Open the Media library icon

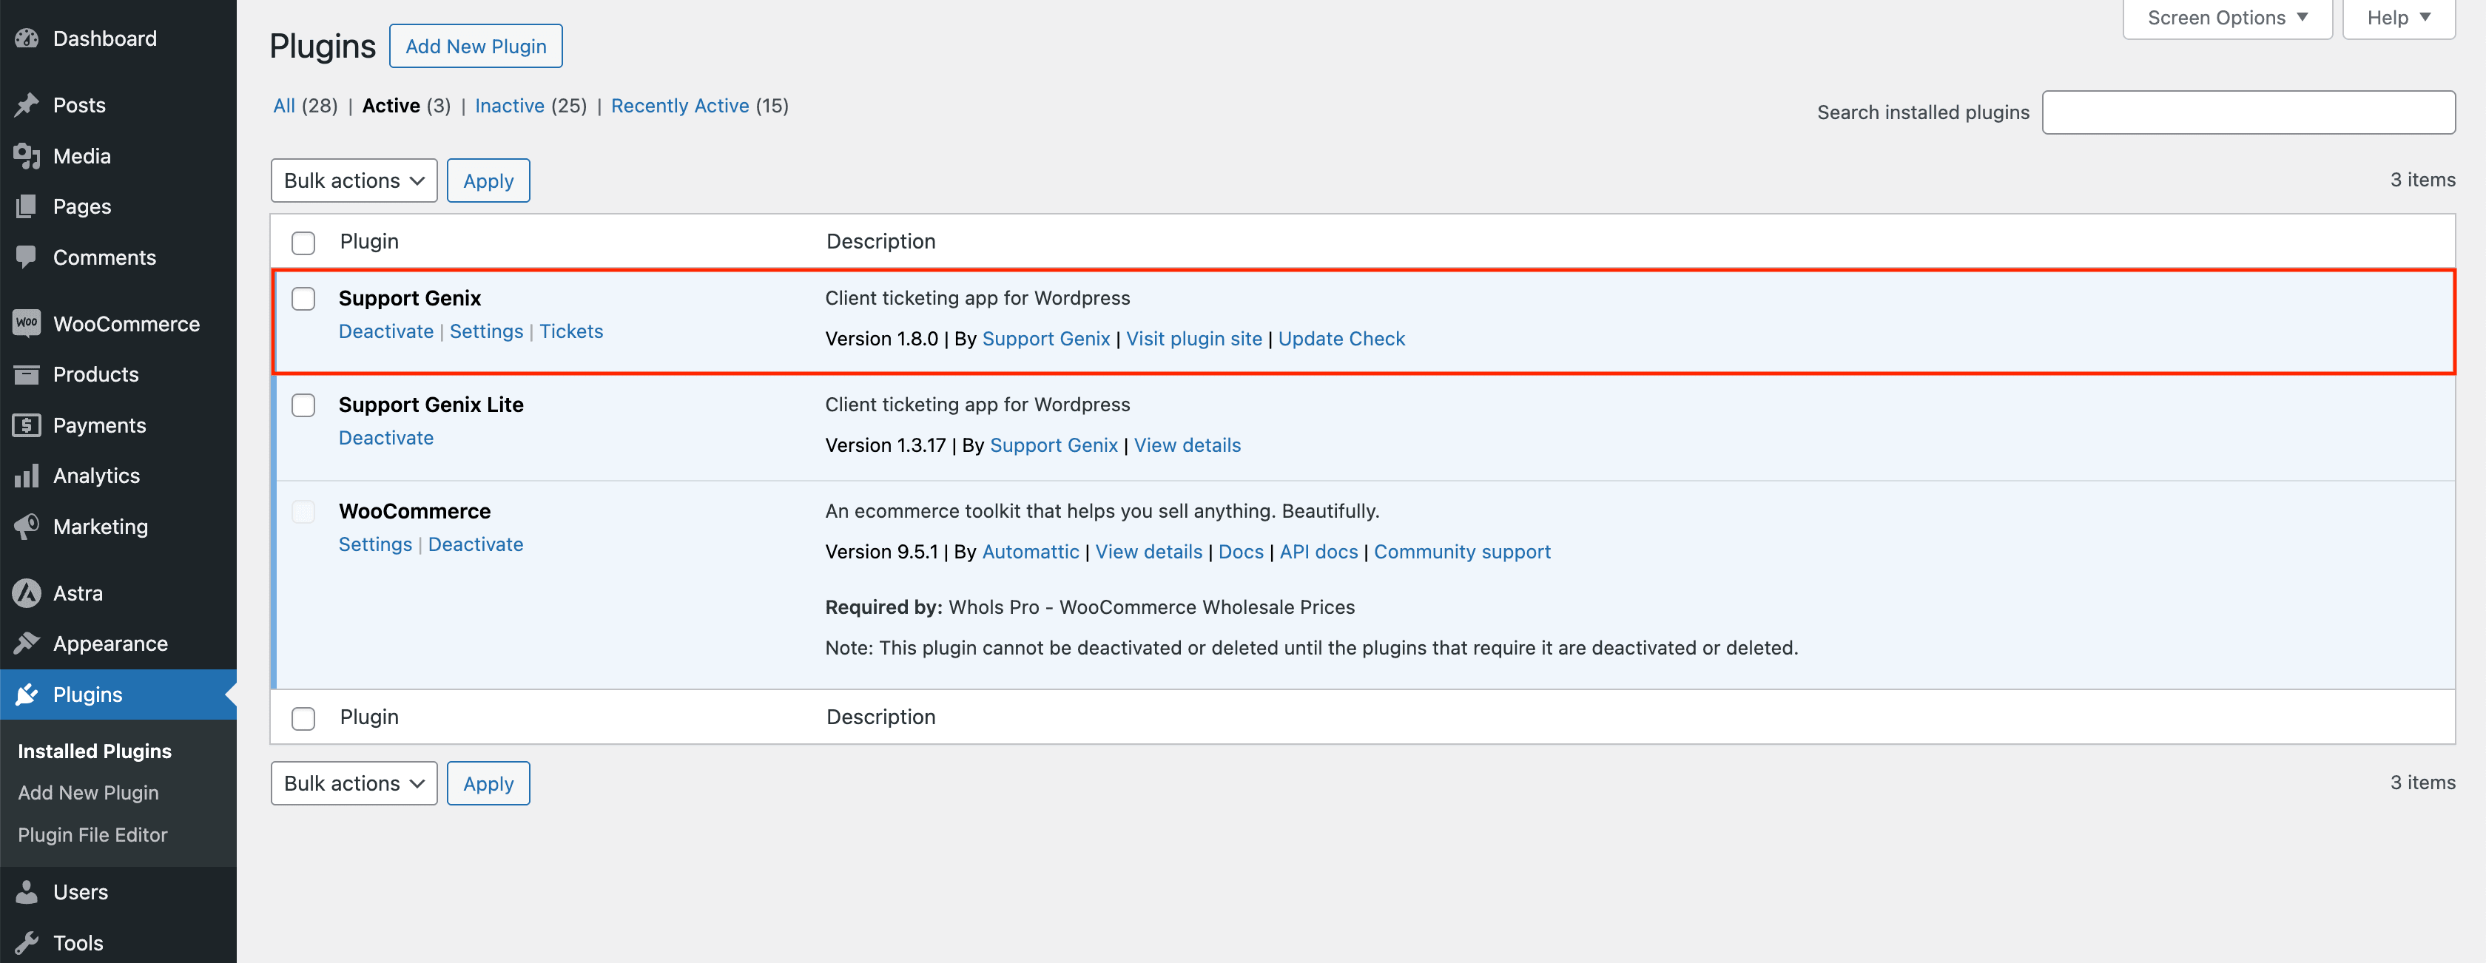[x=26, y=155]
